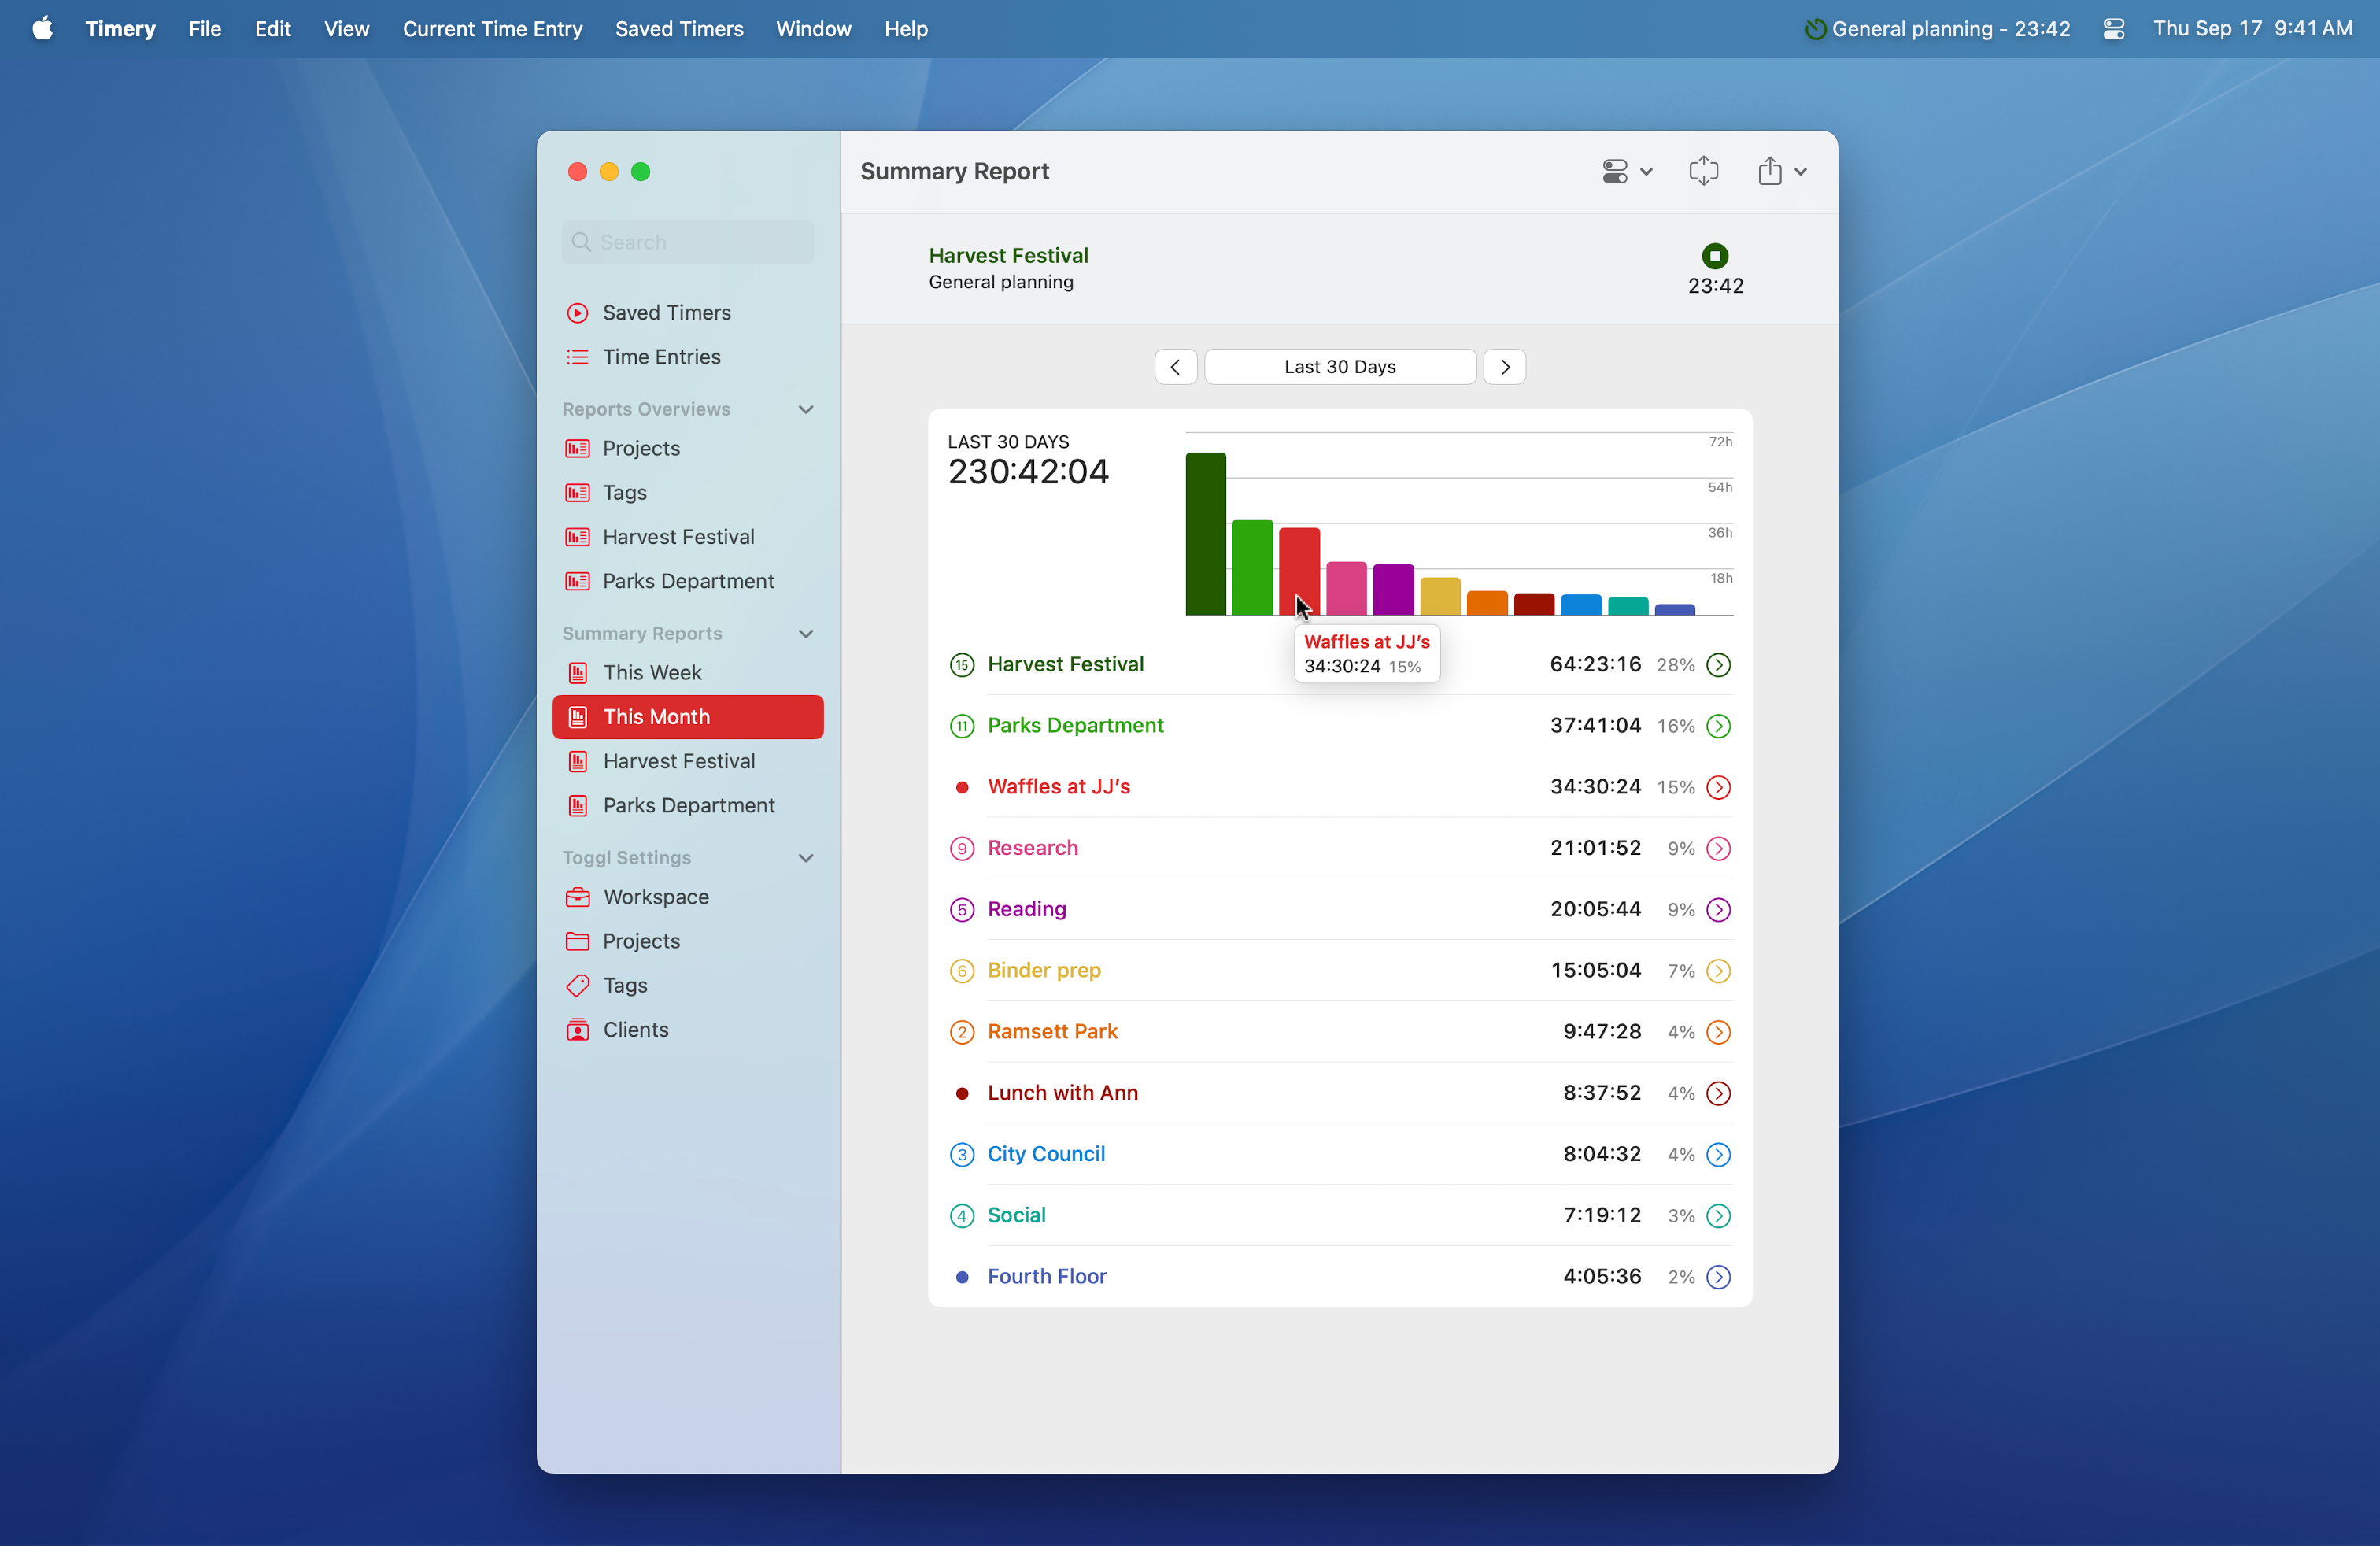Open Projects Toggl settings
2380x1546 pixels.
coord(688,941)
